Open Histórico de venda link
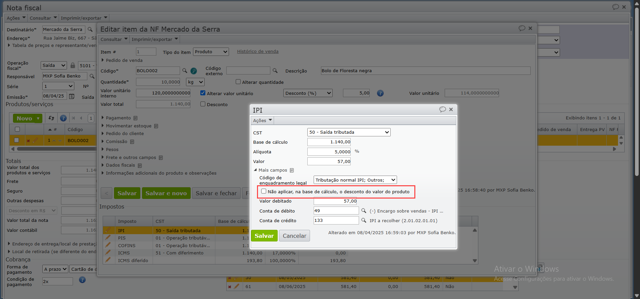This screenshot has width=640, height=299. coord(258,51)
